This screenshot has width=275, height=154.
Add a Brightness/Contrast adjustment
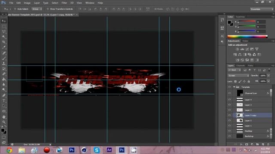coord(237,49)
